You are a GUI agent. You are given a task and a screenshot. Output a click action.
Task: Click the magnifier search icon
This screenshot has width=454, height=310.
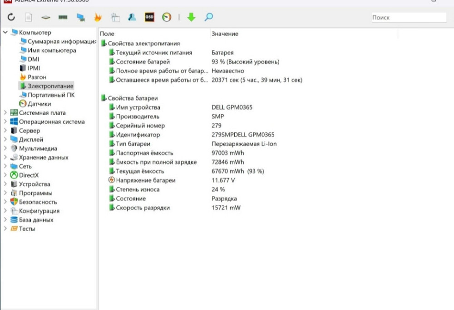[208, 17]
